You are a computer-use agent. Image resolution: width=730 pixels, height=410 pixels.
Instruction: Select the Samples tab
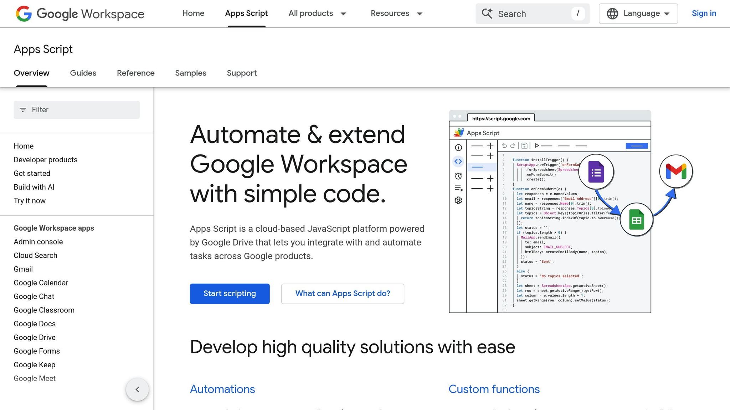[x=190, y=73]
